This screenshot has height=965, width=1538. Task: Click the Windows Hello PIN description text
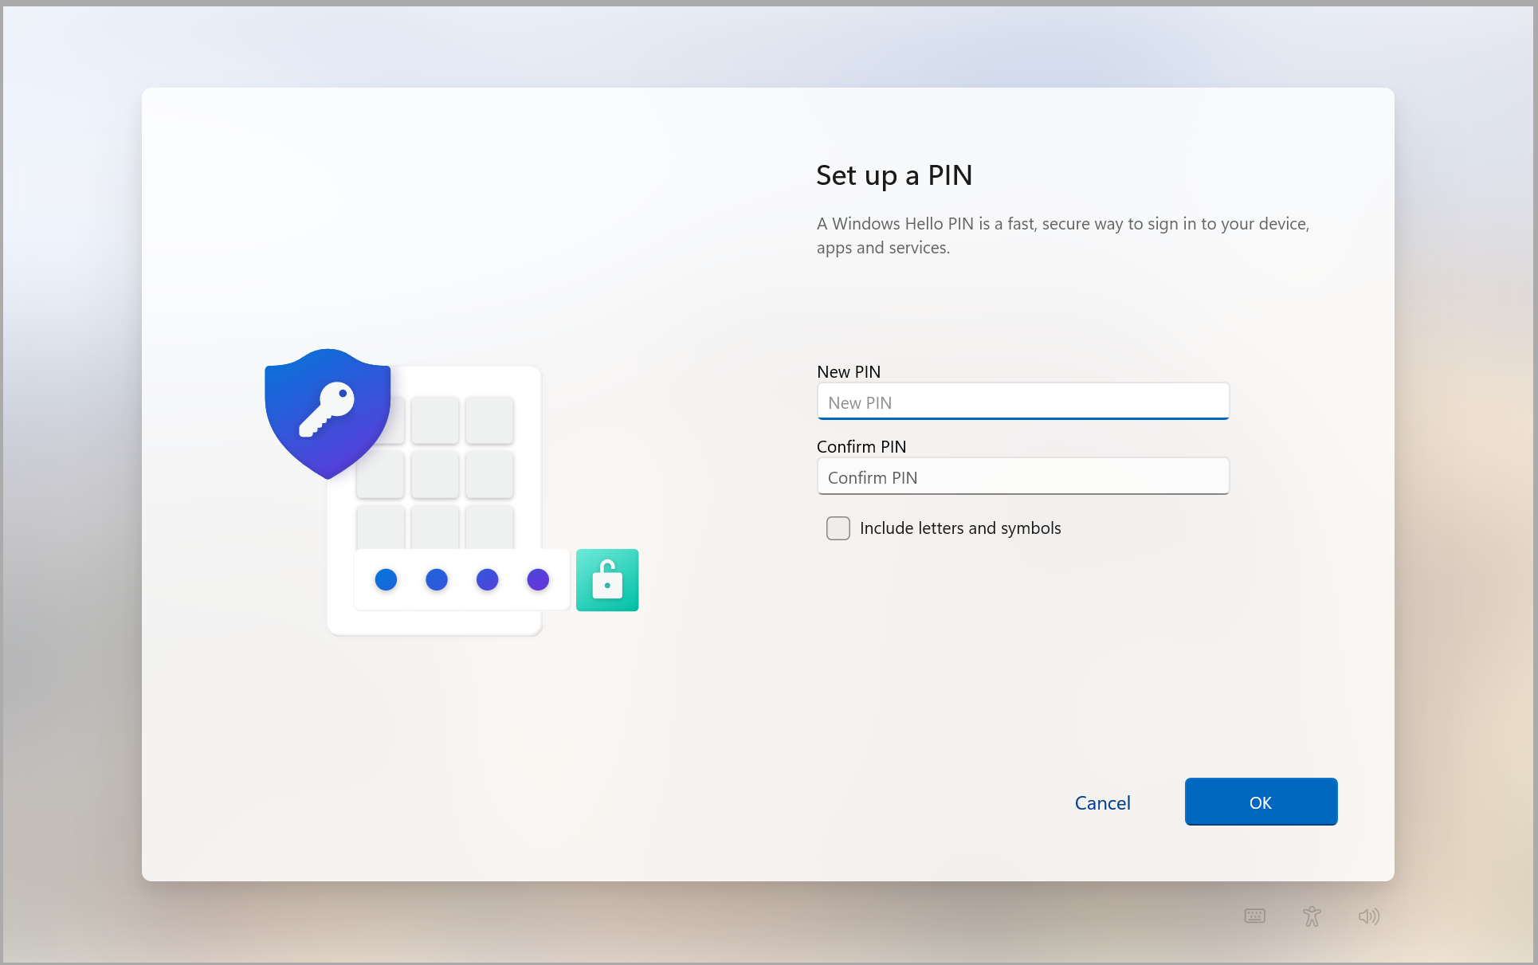click(x=1062, y=235)
